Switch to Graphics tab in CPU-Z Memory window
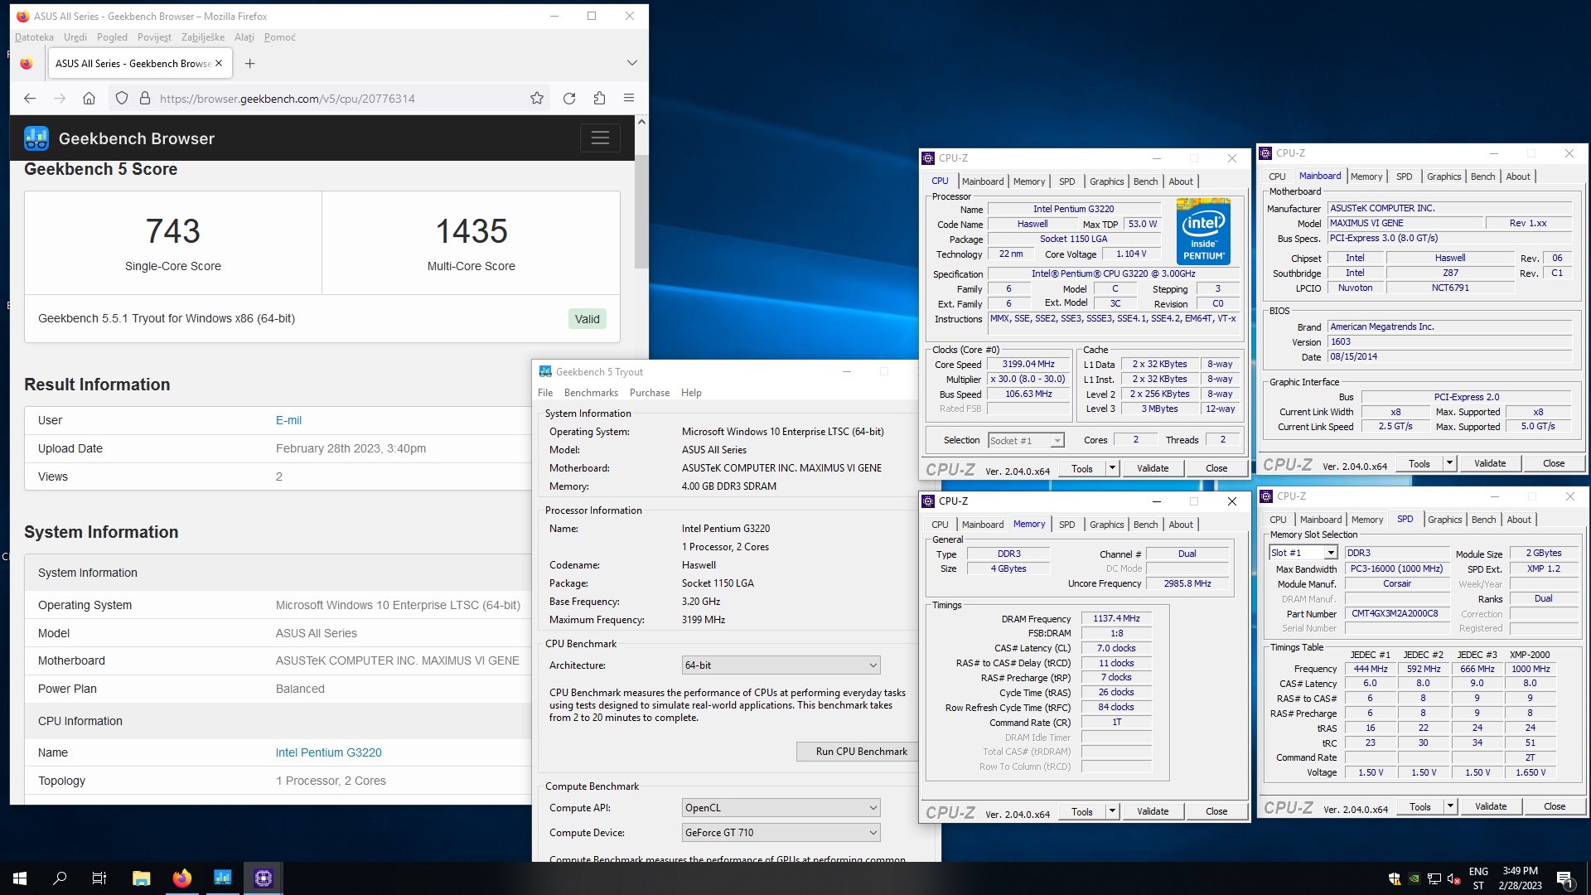Screen dimensions: 1591x895 point(1106,525)
